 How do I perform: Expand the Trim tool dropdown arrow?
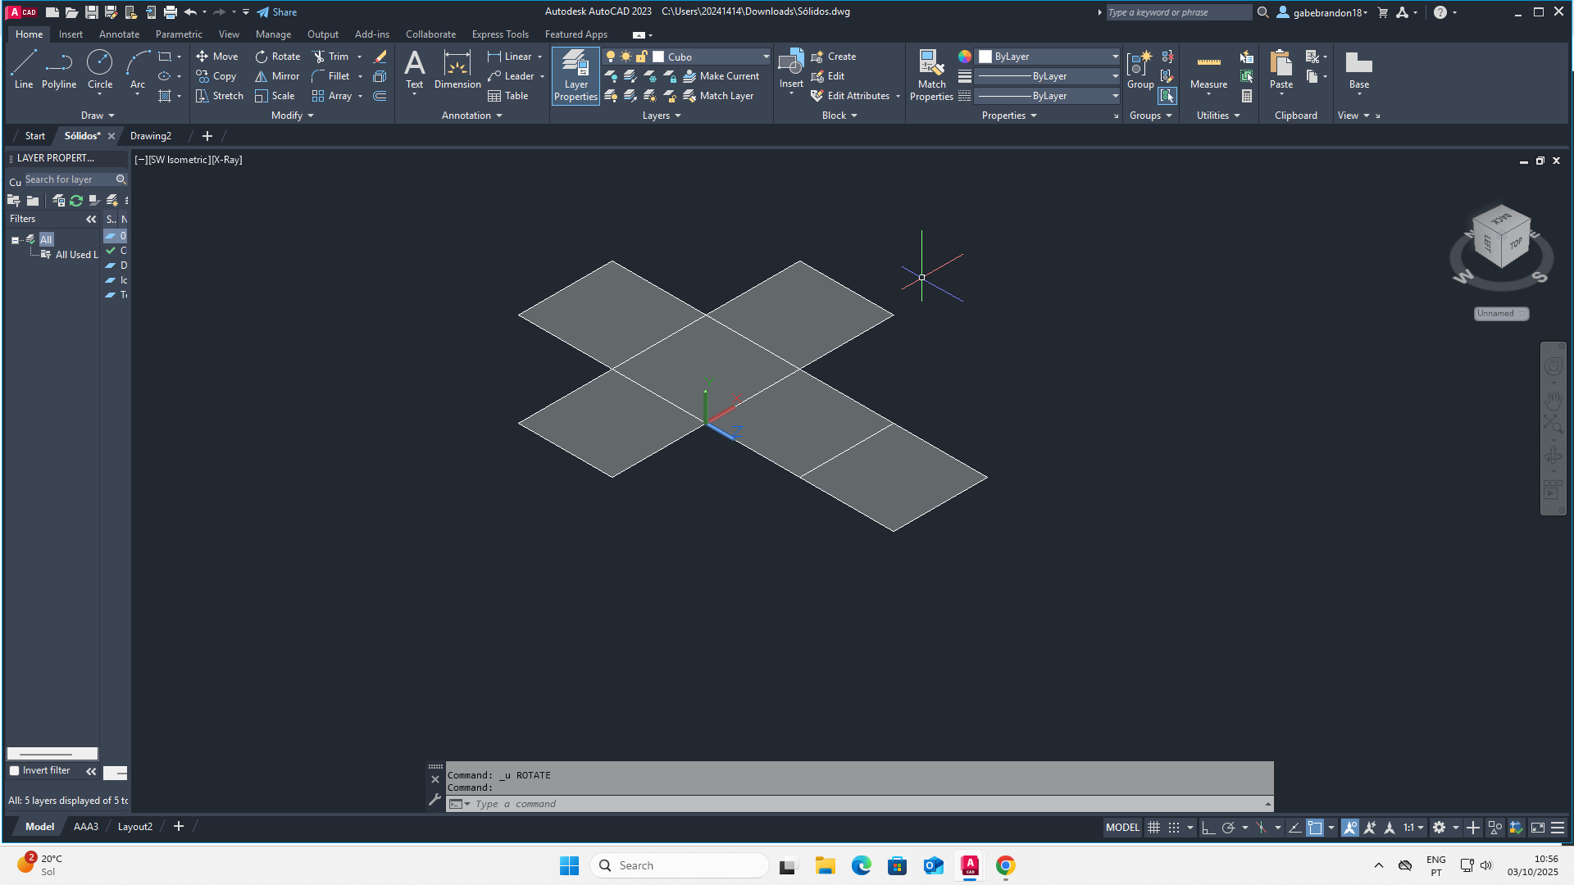point(359,56)
